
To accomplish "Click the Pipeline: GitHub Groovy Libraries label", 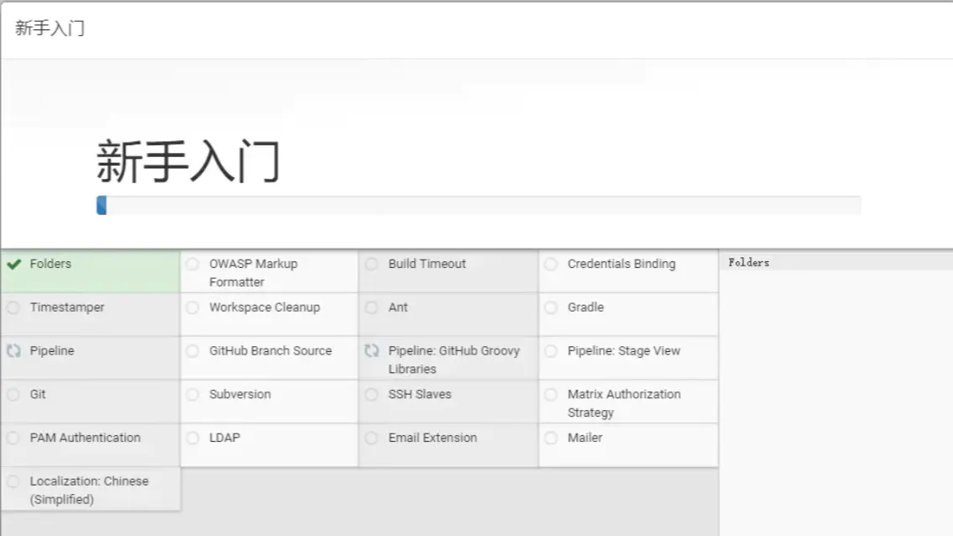I will pyautogui.click(x=454, y=360).
